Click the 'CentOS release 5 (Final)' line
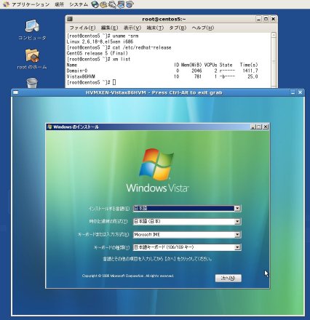The width and height of the screenshot is (310, 320). click(98, 53)
